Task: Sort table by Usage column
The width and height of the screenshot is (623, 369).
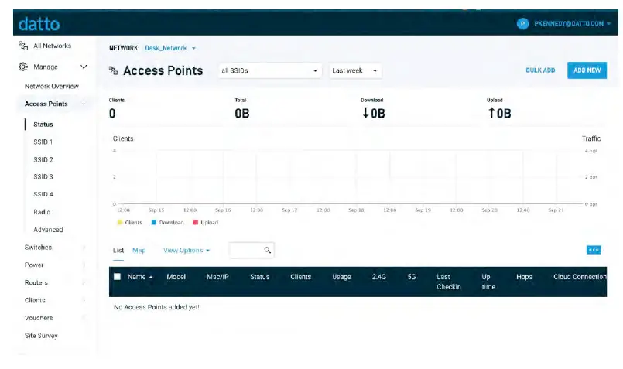Action: [x=342, y=277]
